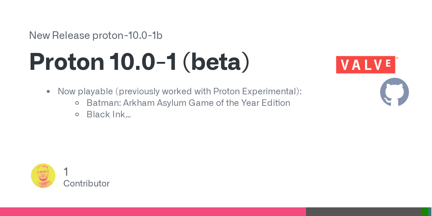Click the contributor count number 1
This screenshot has width=432, height=216.
66,172
